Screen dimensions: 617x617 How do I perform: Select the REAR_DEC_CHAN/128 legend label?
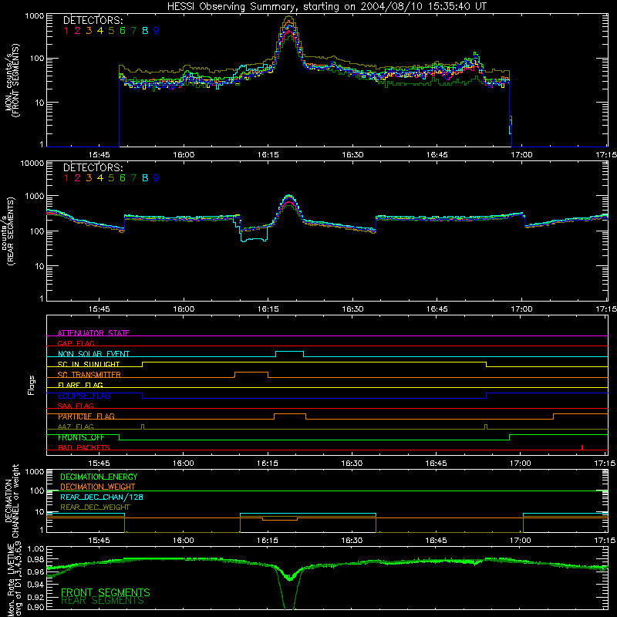tap(102, 497)
